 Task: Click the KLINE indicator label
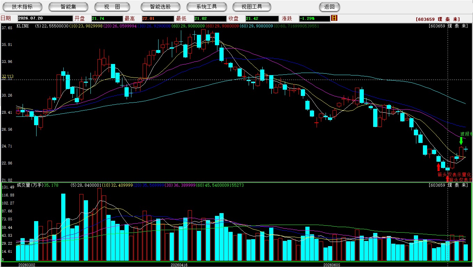(23, 26)
